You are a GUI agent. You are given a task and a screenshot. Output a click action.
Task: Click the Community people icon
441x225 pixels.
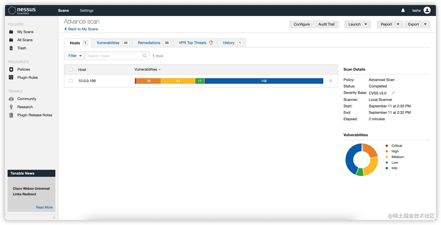(11, 99)
